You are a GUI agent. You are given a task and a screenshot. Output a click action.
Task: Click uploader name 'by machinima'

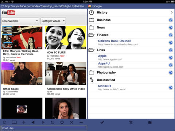[9, 57]
